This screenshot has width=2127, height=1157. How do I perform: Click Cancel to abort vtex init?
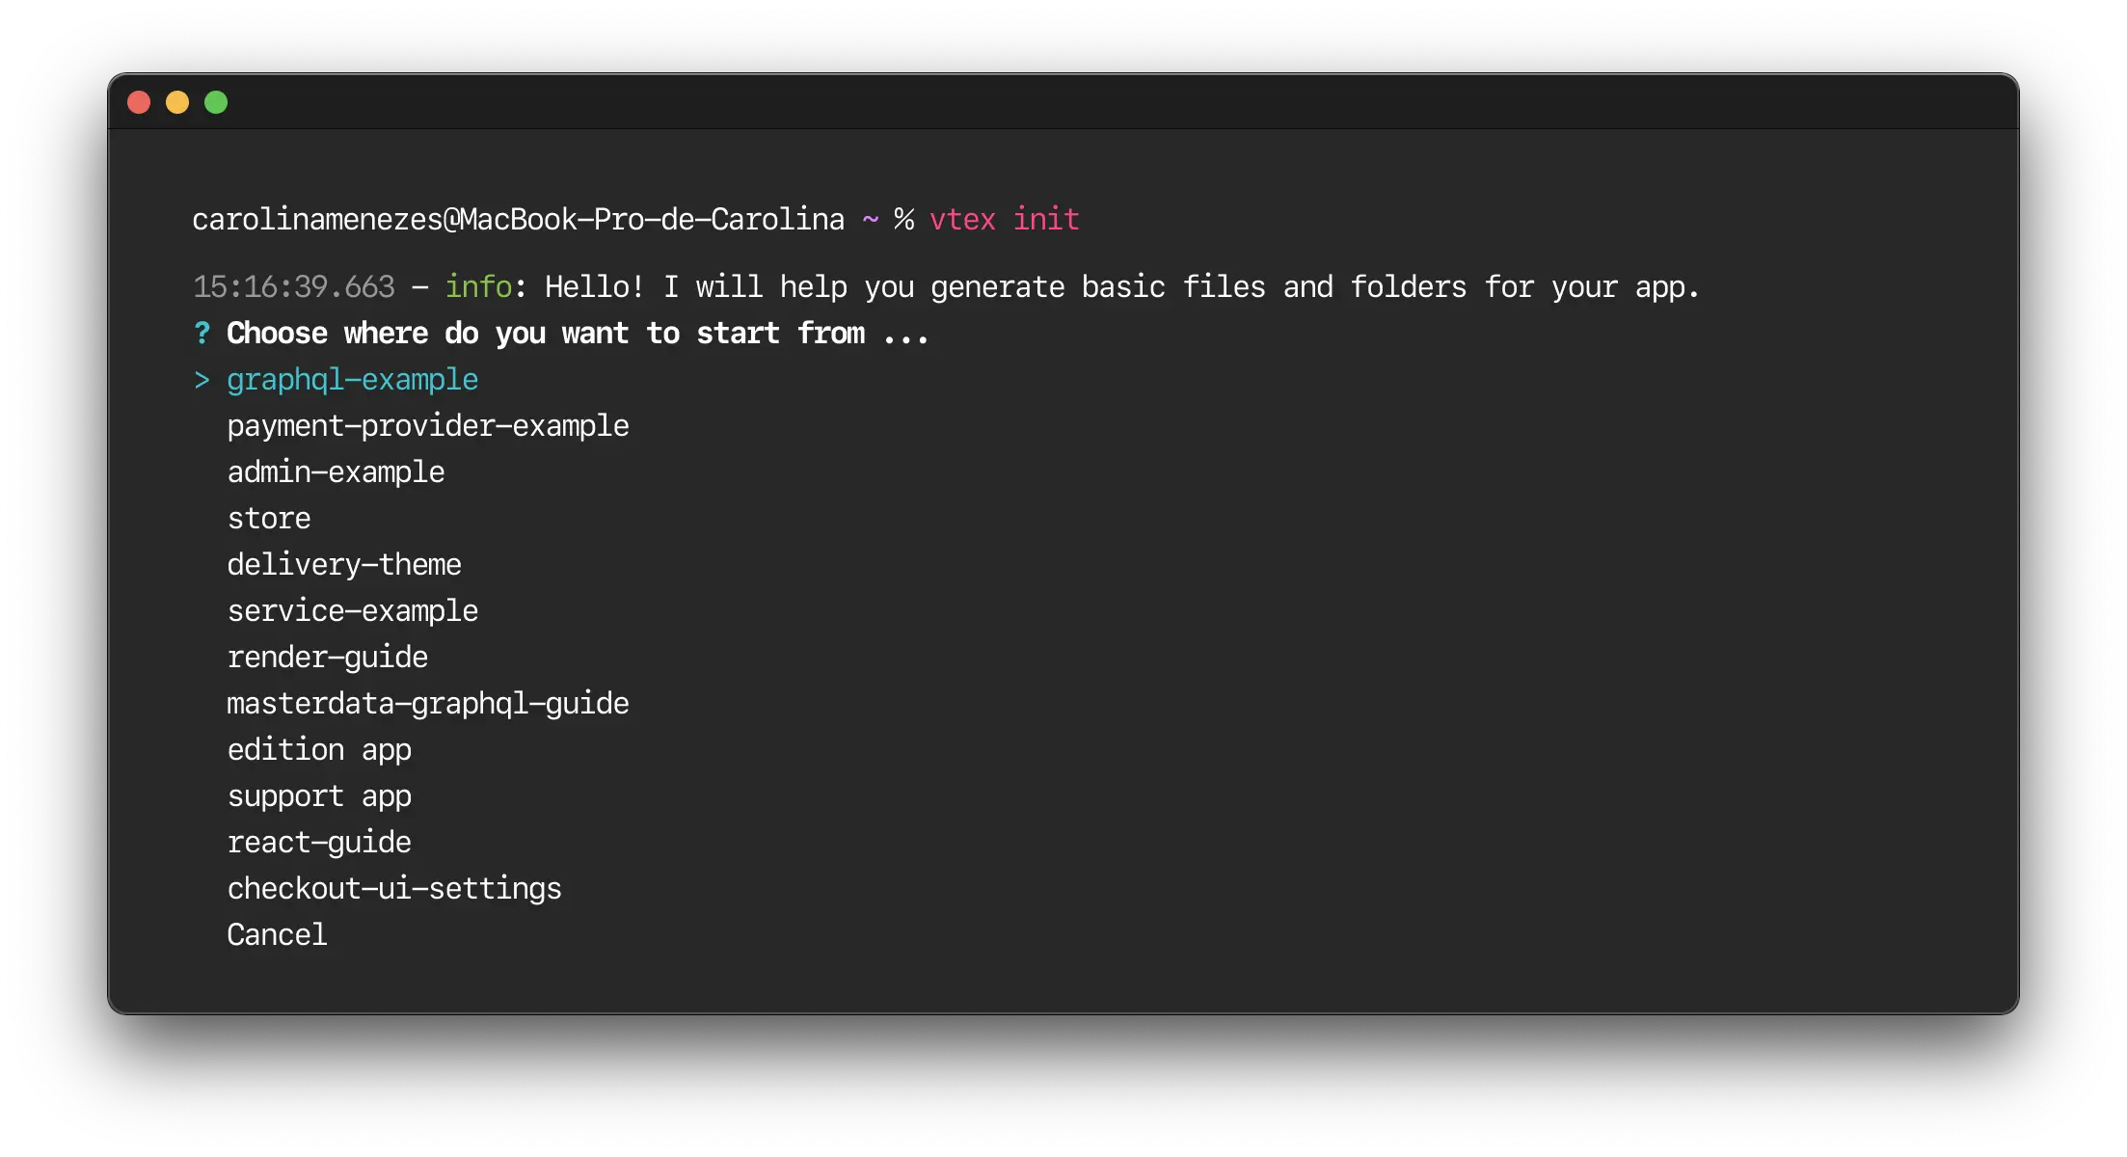[277, 934]
